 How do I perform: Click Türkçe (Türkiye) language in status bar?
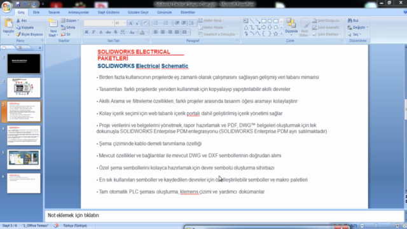[75, 225]
